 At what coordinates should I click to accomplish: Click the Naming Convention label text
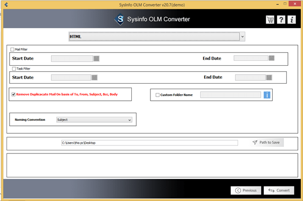[30, 120]
